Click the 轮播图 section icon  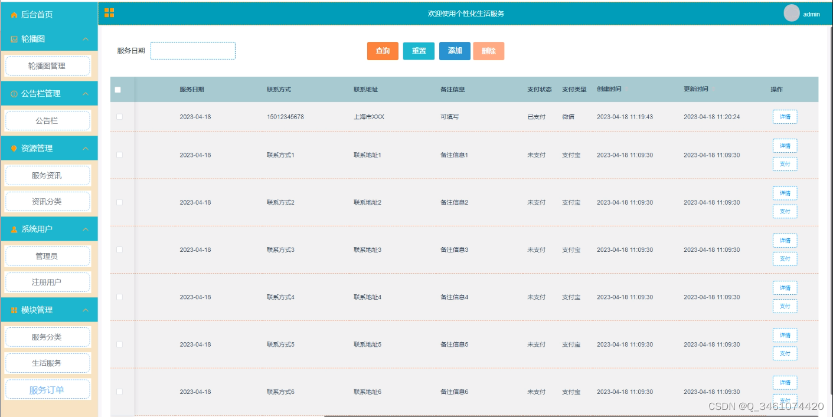click(14, 39)
